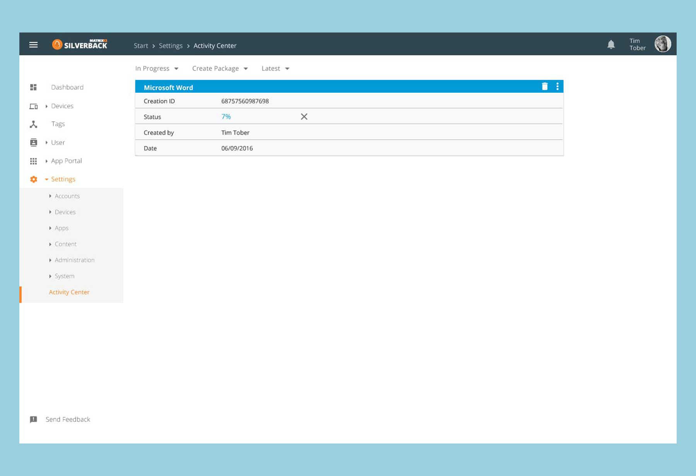This screenshot has height=476, width=696.
Task: Open Send Feedback link
Action: [68, 419]
